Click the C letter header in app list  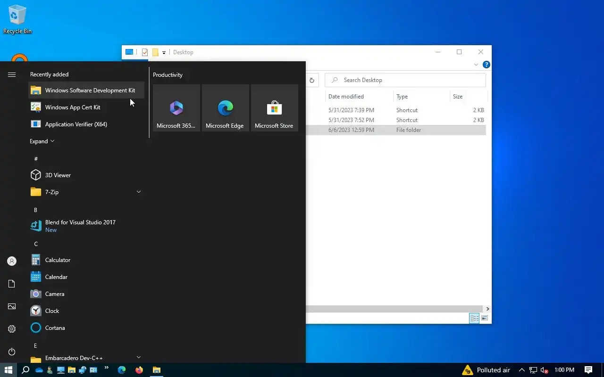pyautogui.click(x=35, y=244)
